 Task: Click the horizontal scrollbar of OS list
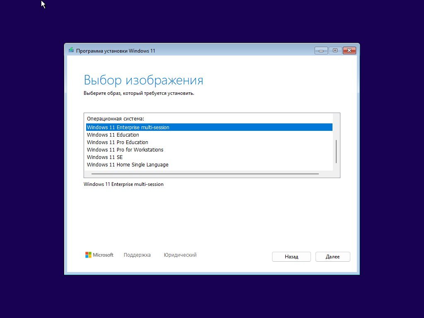tap(205, 174)
